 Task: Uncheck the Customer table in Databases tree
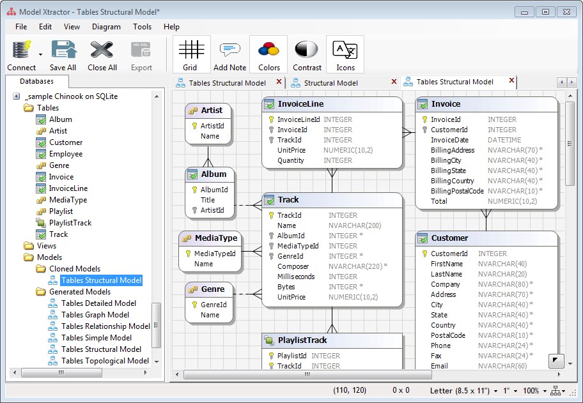(41, 142)
